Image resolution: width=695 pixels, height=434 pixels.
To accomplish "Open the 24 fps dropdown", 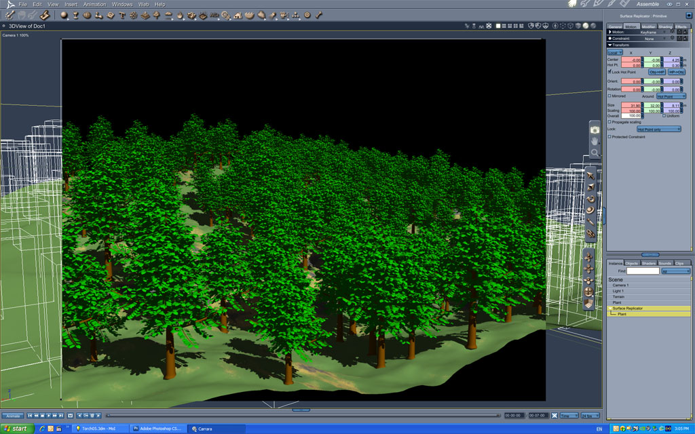I will pos(590,416).
